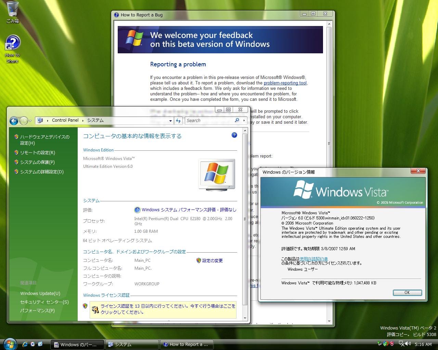Select Control Panel in the address breadcrumb

(65, 120)
